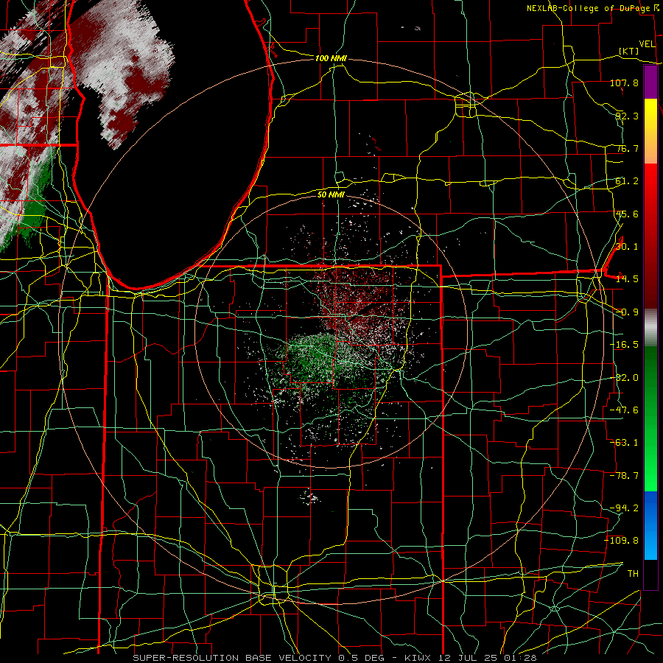Screen dimensions: 663x663
Task: Select the 45.6 velocity scale value
Action: pyautogui.click(x=627, y=214)
